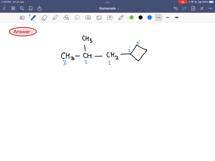
Task: Close the editing toolbar with X
Action: (202, 8)
